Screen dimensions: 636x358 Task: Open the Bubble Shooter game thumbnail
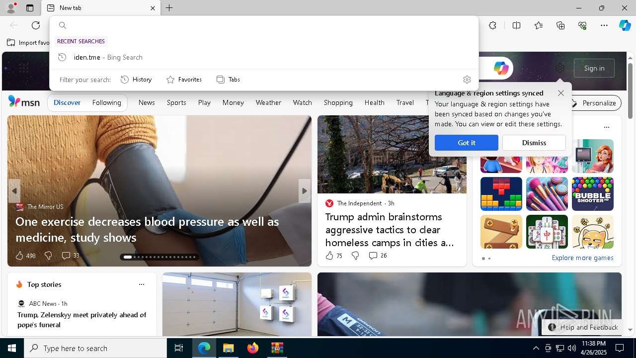pos(592,194)
